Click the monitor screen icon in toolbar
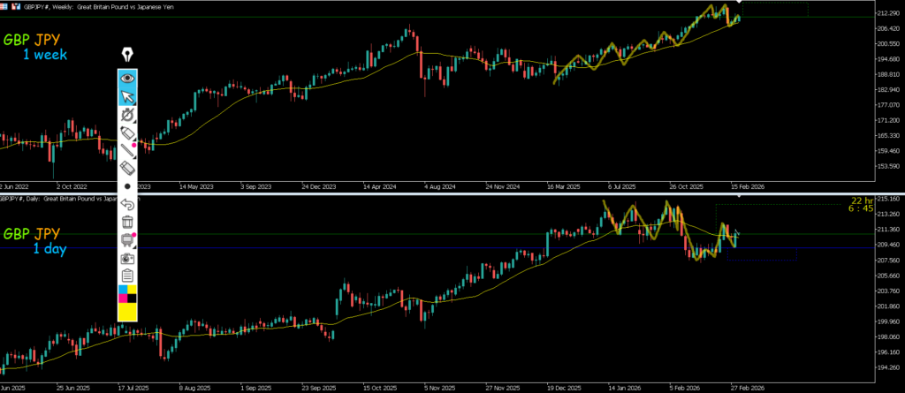The width and height of the screenshot is (905, 393). [x=127, y=240]
